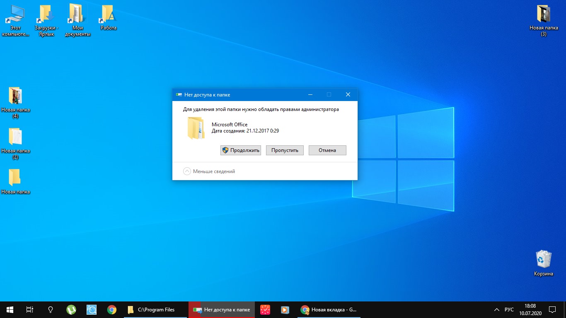The height and width of the screenshot is (318, 566).
Task: Open the media player taskbar icon
Action: point(285,309)
